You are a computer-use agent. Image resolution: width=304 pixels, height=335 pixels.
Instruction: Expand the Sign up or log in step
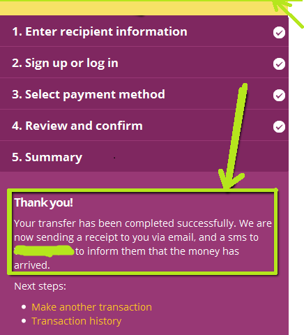(144, 63)
